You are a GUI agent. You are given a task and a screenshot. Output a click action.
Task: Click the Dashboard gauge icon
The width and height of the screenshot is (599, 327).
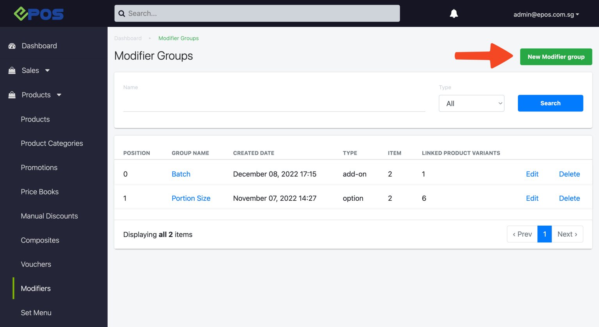click(12, 46)
